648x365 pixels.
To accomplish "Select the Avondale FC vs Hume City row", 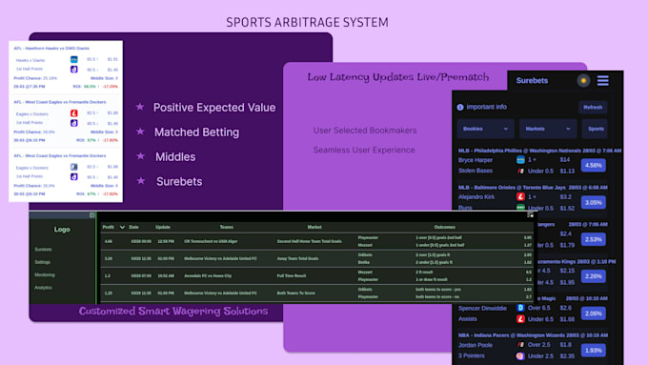I will [317, 275].
